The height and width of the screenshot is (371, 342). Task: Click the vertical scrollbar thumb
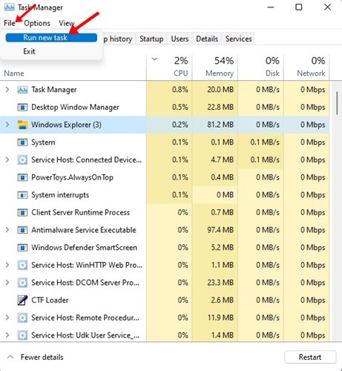[337, 103]
